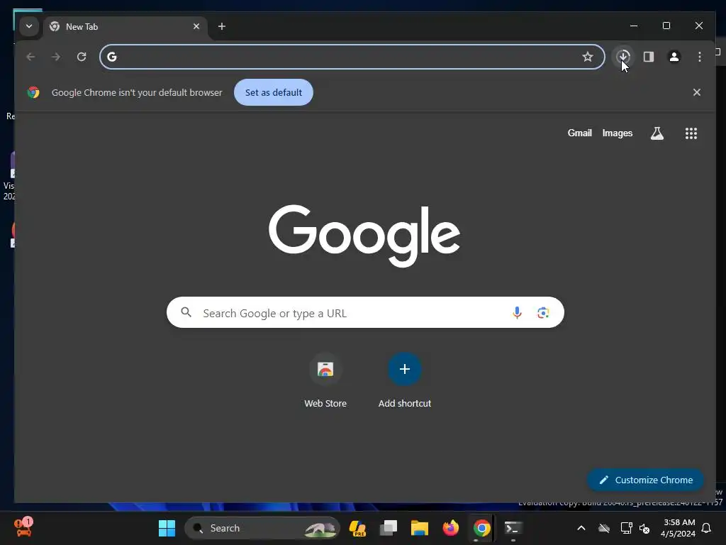Close the New Tab tab
Screen dimensions: 726x545
coord(196,26)
